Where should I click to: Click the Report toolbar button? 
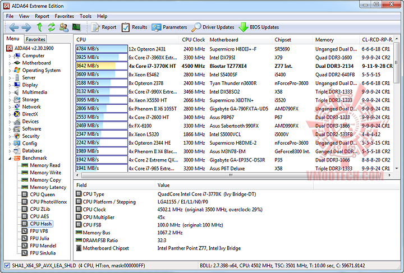[104, 27]
